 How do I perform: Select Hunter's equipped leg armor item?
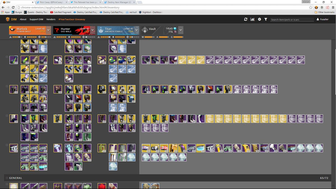[58, 119]
